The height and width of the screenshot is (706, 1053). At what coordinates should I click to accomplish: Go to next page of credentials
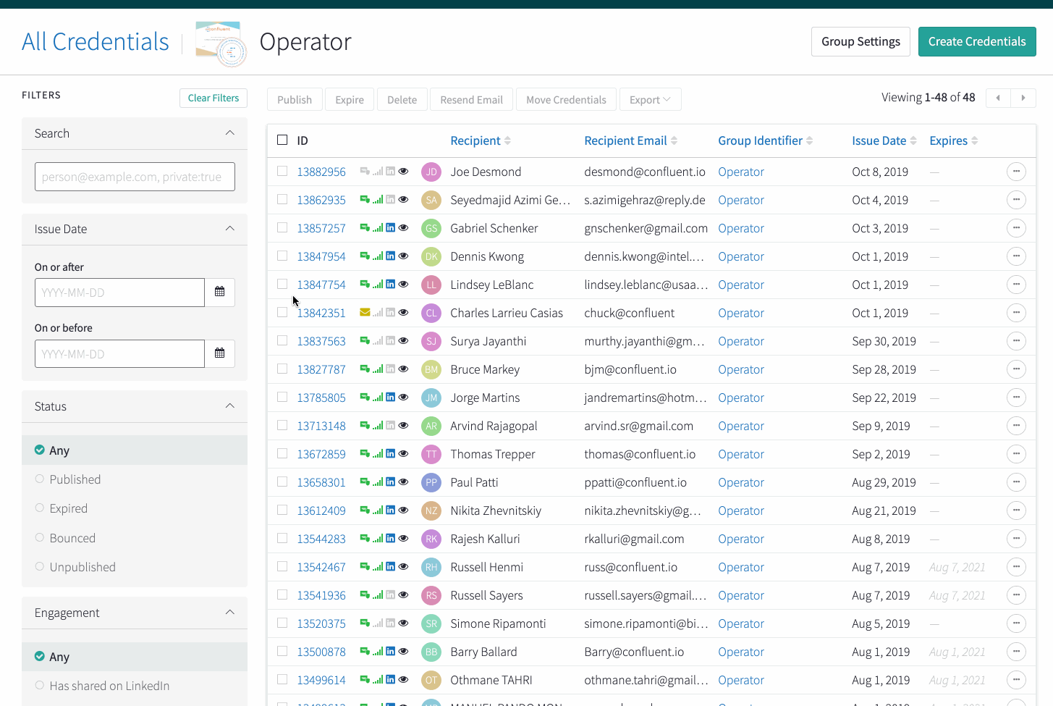pyautogui.click(x=1023, y=98)
